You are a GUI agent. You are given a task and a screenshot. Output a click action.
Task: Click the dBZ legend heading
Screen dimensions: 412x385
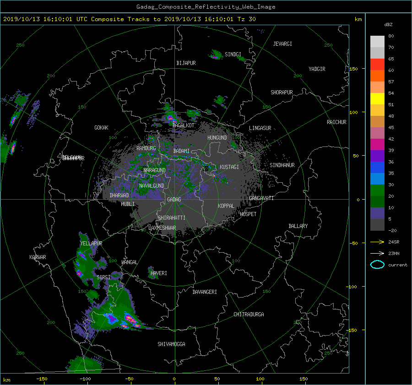click(388, 24)
